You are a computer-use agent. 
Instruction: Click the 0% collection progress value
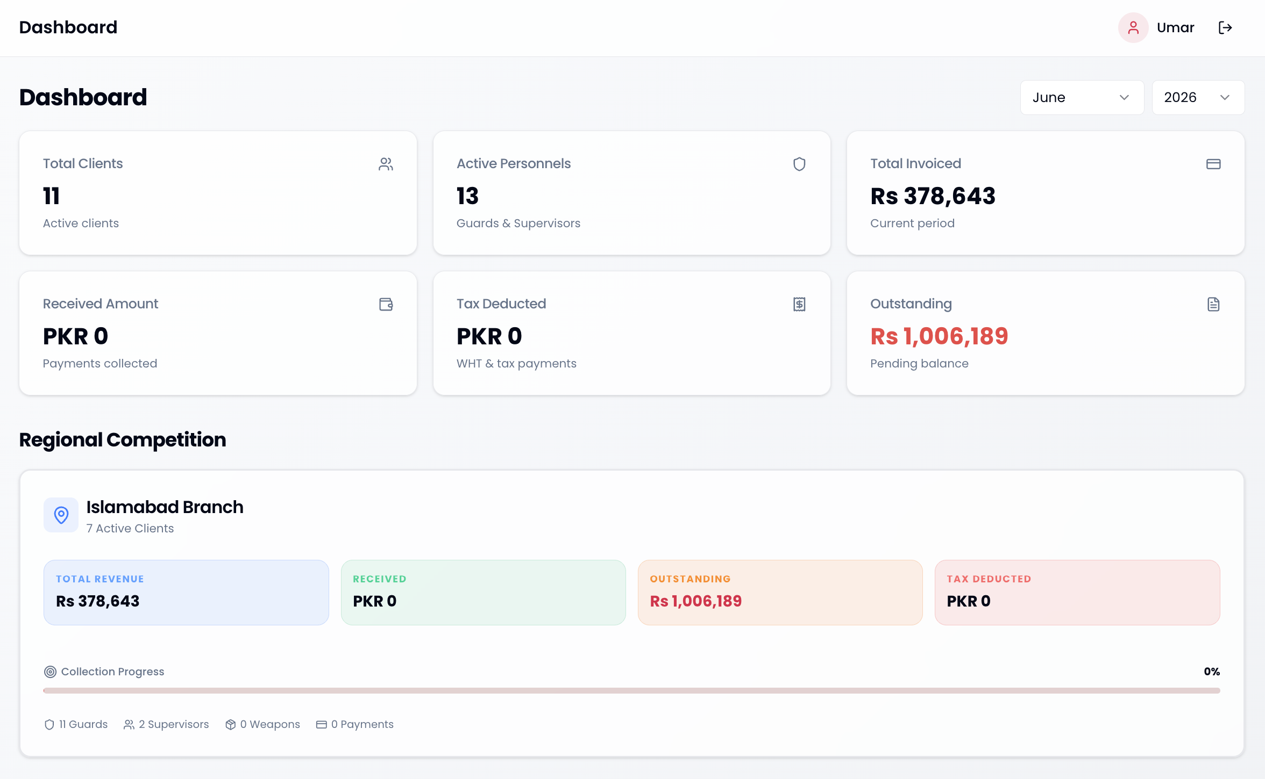(1212, 672)
